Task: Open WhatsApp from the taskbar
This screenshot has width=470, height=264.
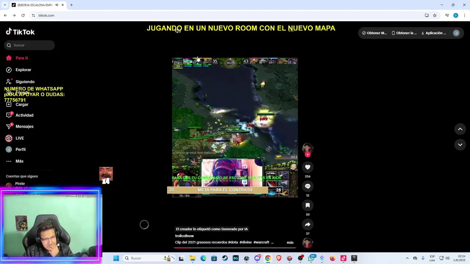Action: (311, 258)
